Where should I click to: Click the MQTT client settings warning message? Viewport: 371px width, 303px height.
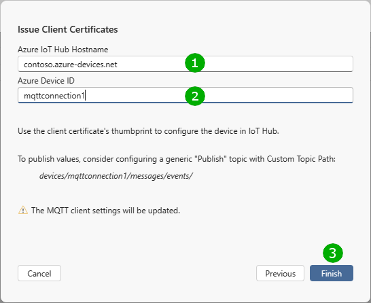pos(105,211)
